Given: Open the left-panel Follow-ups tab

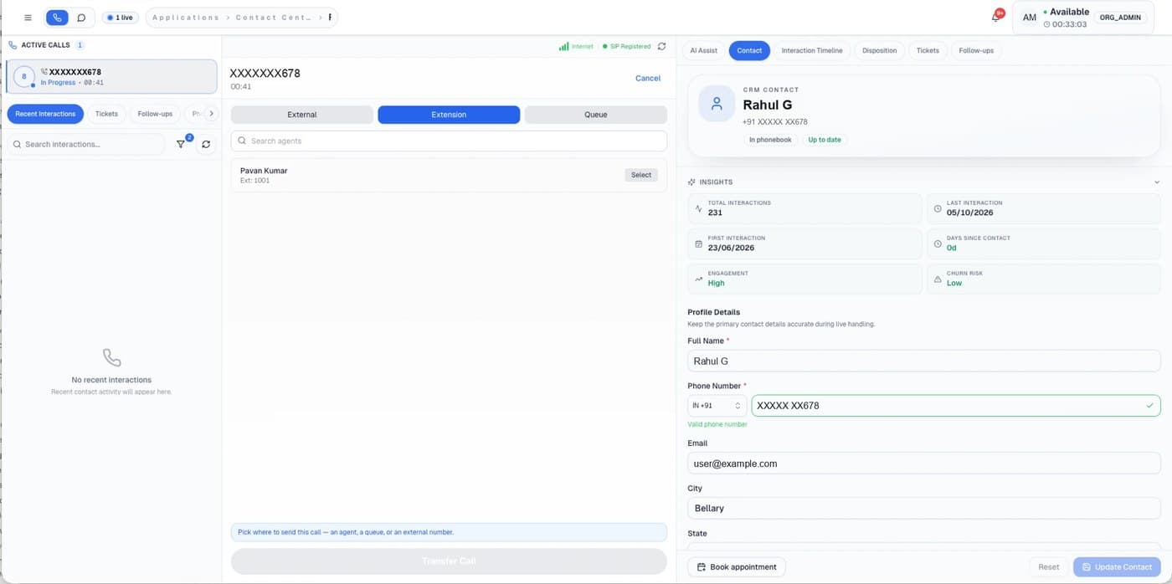Looking at the screenshot, I should (155, 114).
